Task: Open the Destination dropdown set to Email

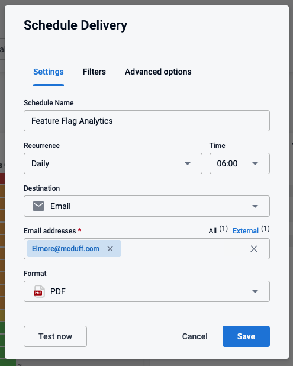Action: coord(147,206)
